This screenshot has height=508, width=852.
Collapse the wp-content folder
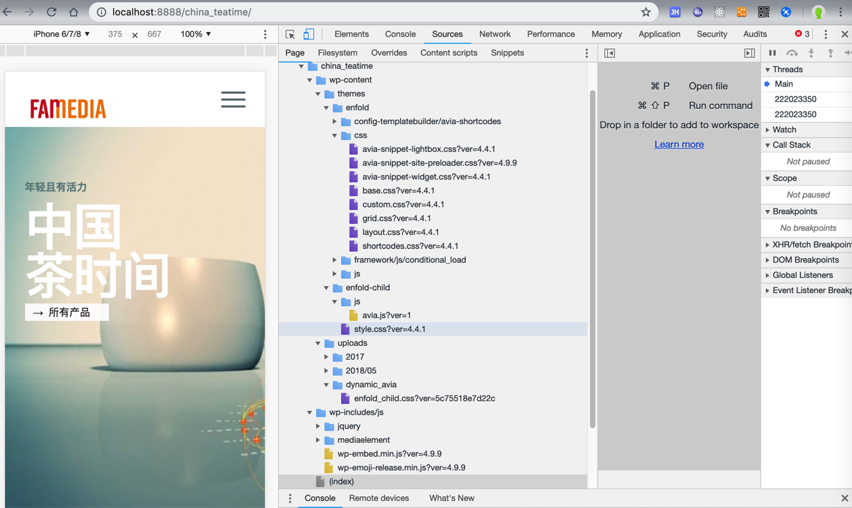pos(310,80)
